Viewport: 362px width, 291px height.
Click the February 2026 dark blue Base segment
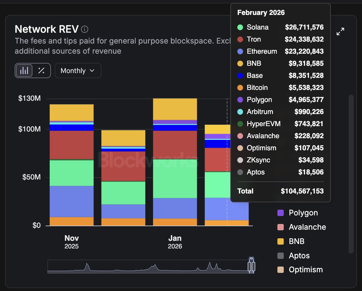coord(216,144)
